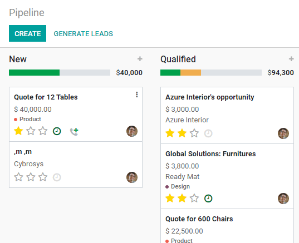The height and width of the screenshot is (243, 299).
Task: Click green segment of Qualified progress bar
Action: coord(170,72)
